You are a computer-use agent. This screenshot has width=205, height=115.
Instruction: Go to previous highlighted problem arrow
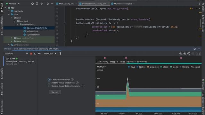[196, 9]
